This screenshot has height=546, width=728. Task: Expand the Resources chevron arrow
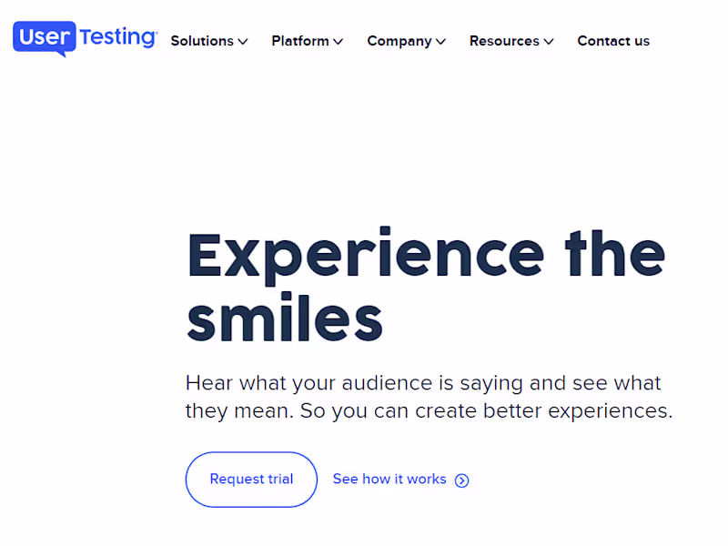[549, 41]
